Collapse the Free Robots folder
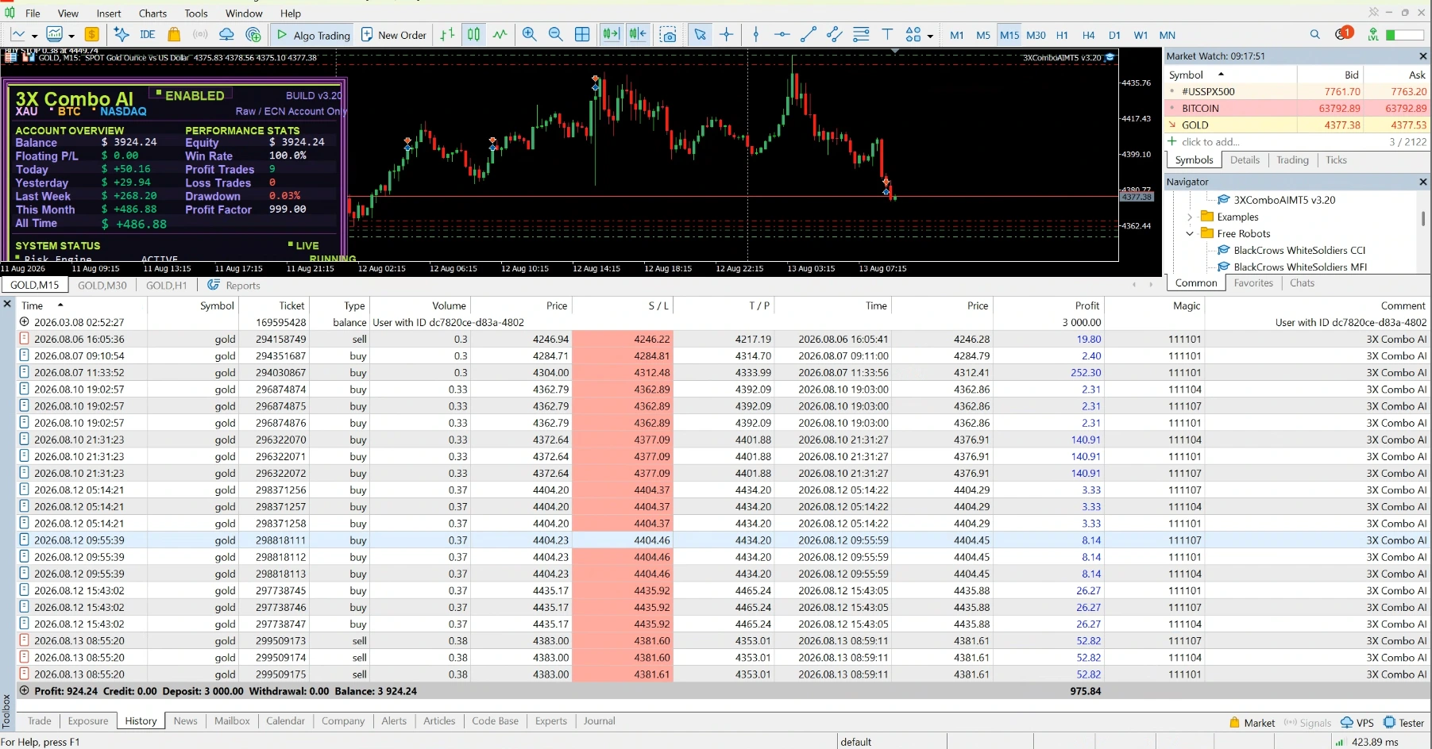The image size is (1432, 749). (1190, 233)
